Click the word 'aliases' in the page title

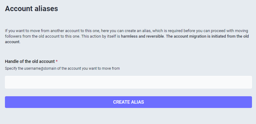pyautogui.click(x=46, y=9)
